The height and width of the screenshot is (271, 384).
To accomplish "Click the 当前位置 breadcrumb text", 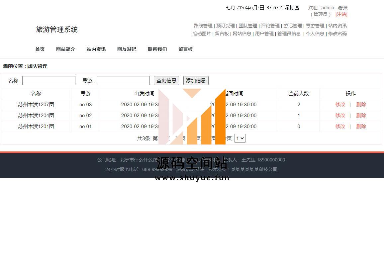I will coord(25,66).
